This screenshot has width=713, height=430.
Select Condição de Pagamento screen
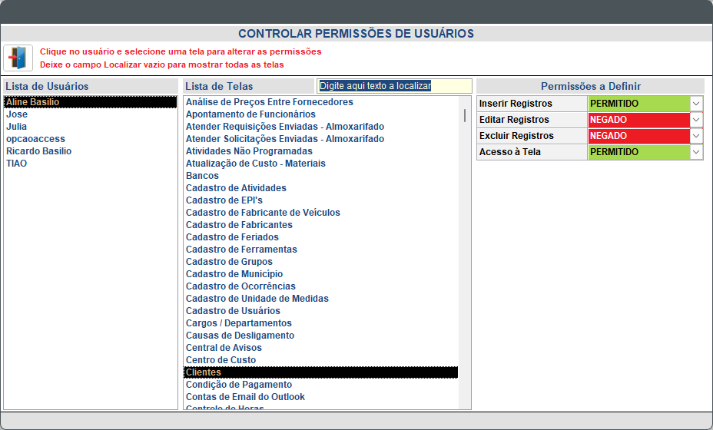238,385
